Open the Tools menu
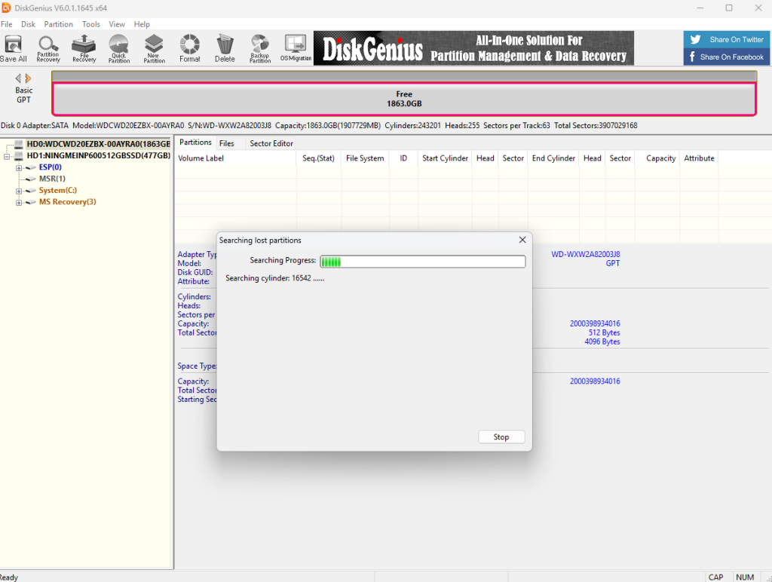The width and height of the screenshot is (772, 582). 91,24
